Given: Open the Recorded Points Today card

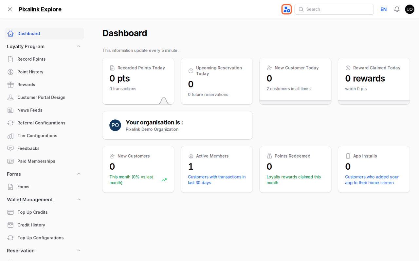Looking at the screenshot, I should pos(138,81).
